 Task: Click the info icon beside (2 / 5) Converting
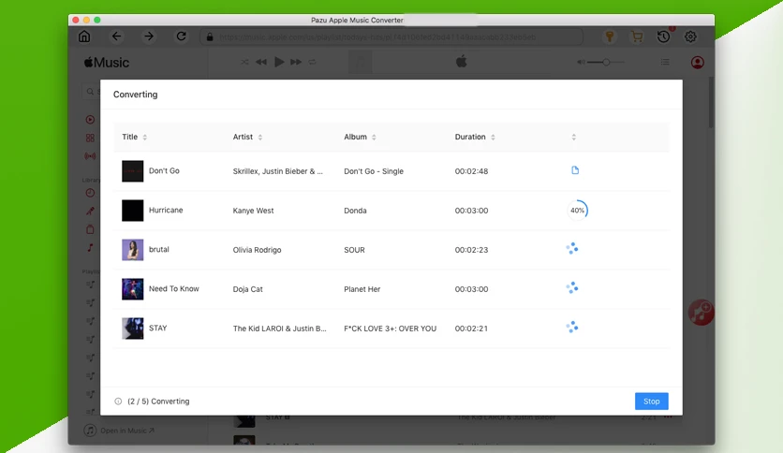point(118,402)
